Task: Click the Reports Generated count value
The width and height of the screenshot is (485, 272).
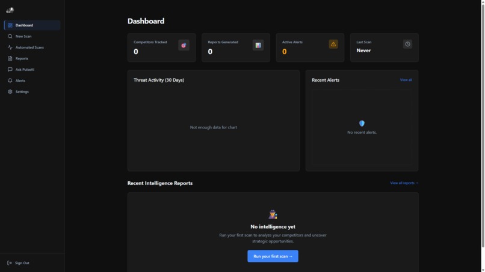Action: [x=210, y=52]
